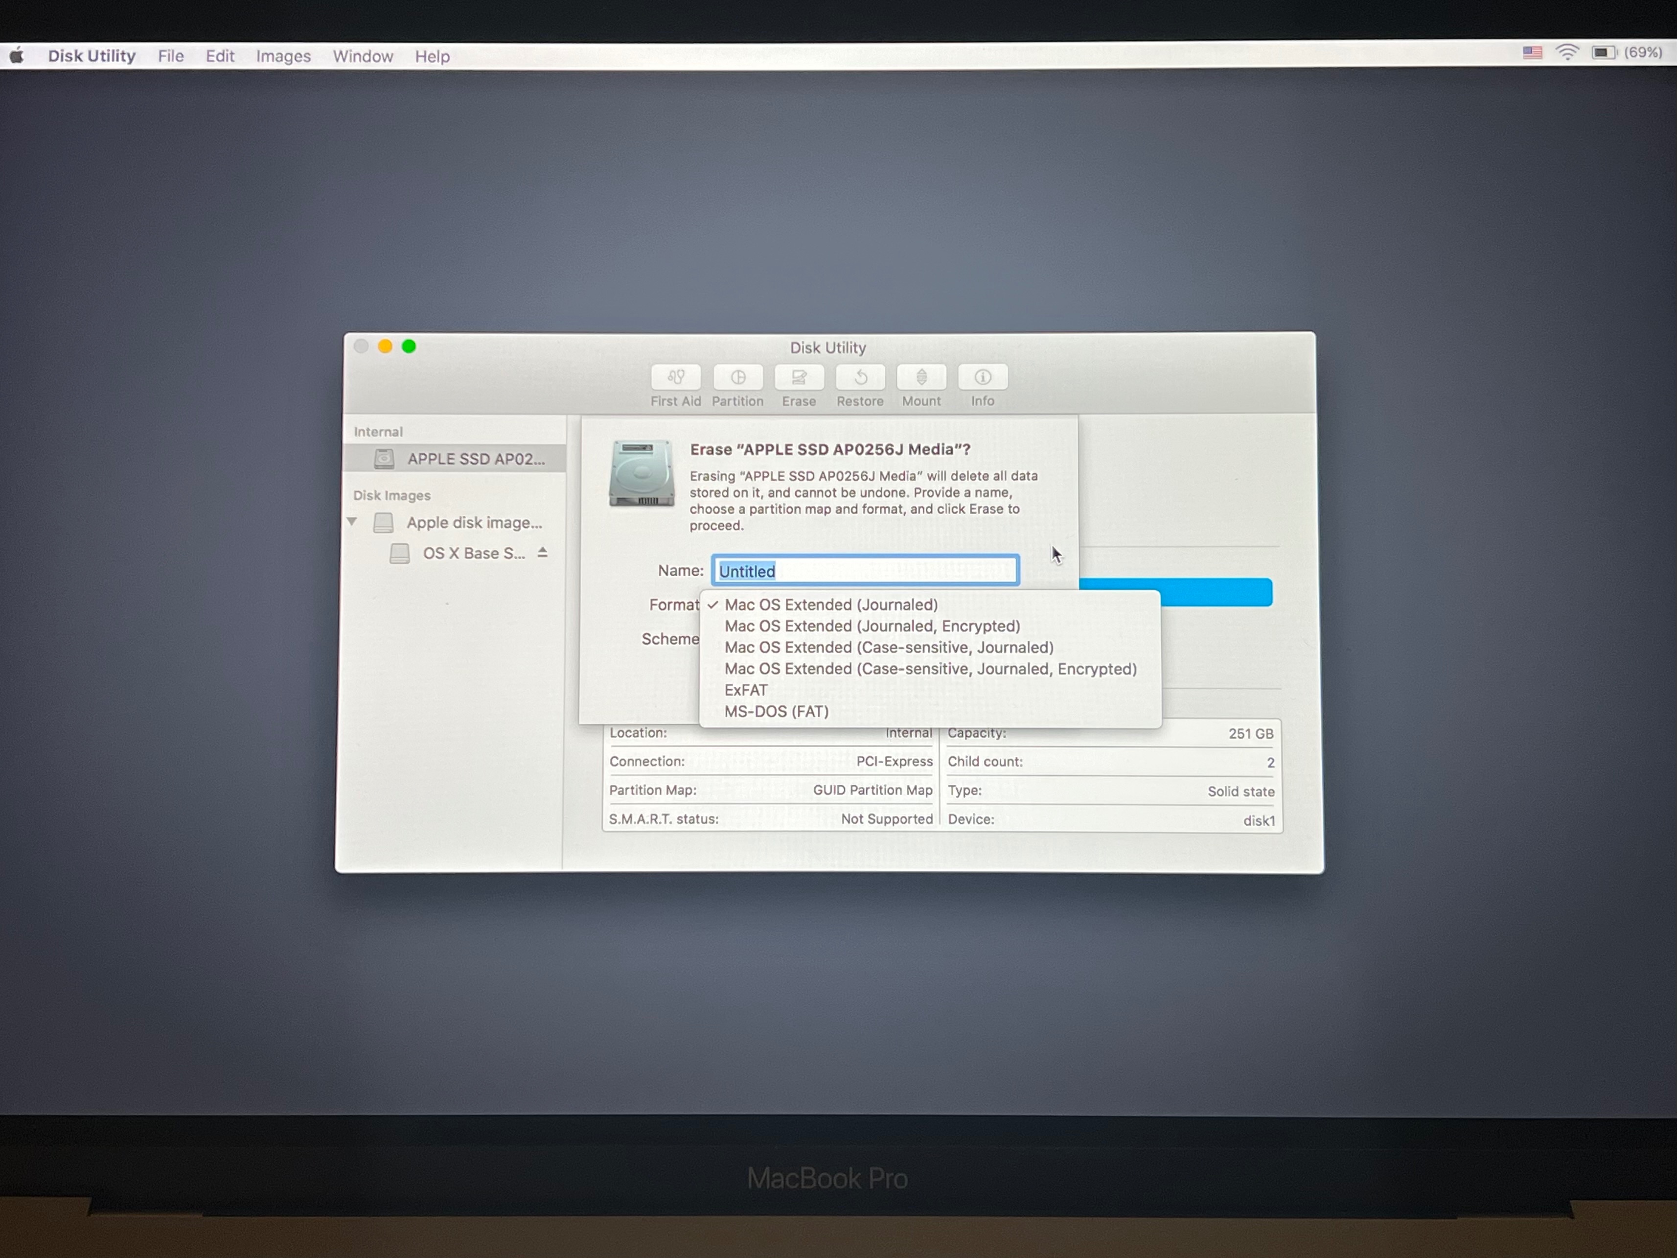Click the Info toolbar icon
Viewport: 1677px width, 1258px height.
(983, 377)
